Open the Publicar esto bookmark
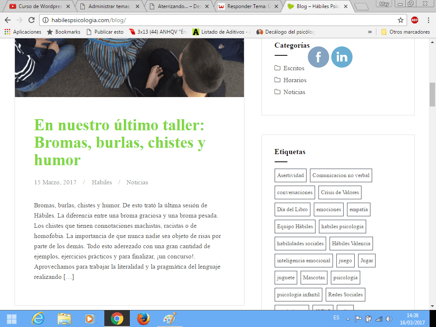 (x=105, y=32)
